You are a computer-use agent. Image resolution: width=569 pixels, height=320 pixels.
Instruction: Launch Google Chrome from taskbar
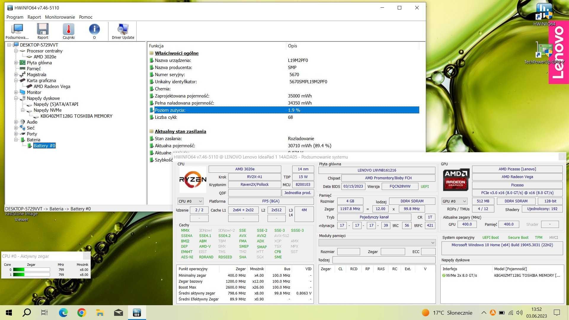(x=81, y=313)
